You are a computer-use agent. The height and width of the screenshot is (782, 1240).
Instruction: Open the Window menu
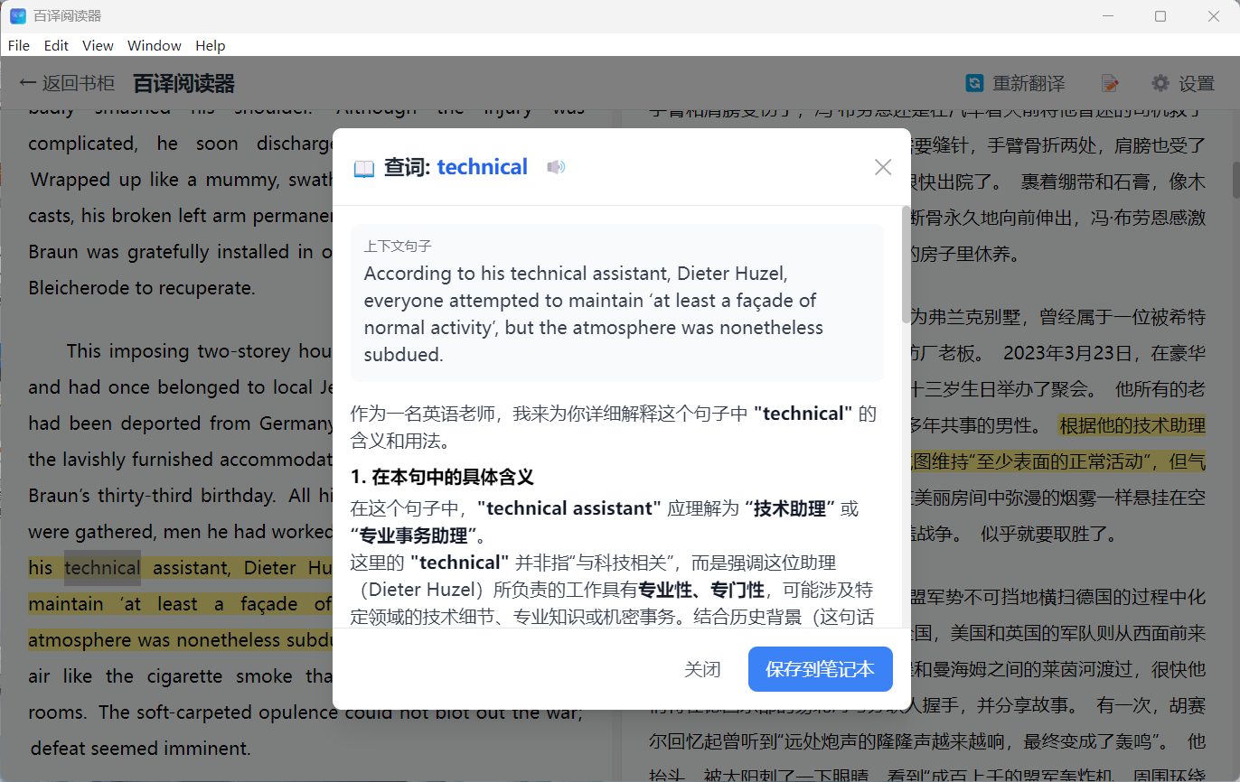154,45
